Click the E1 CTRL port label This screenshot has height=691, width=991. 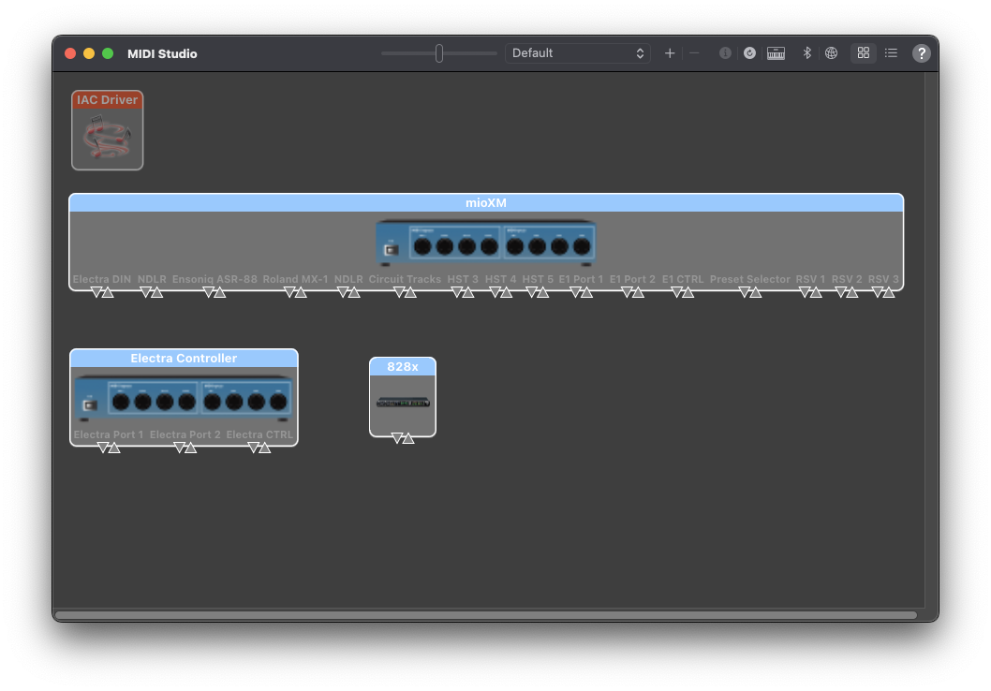(683, 279)
